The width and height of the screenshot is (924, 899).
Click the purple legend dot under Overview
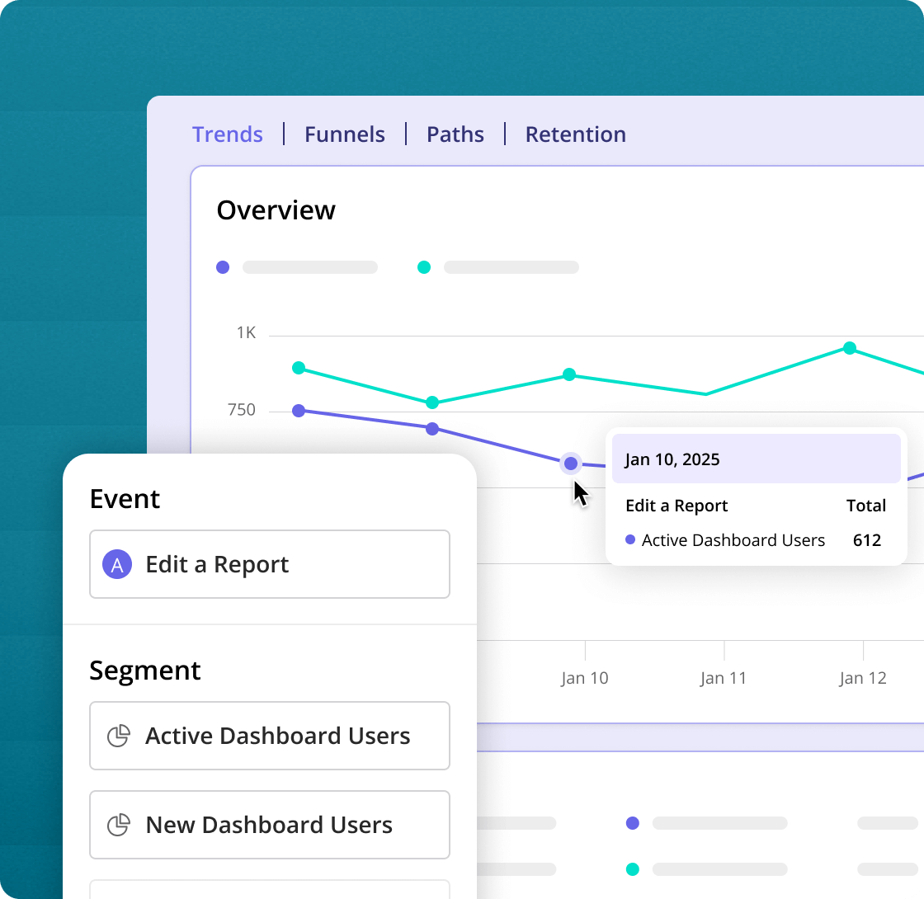pos(223,267)
